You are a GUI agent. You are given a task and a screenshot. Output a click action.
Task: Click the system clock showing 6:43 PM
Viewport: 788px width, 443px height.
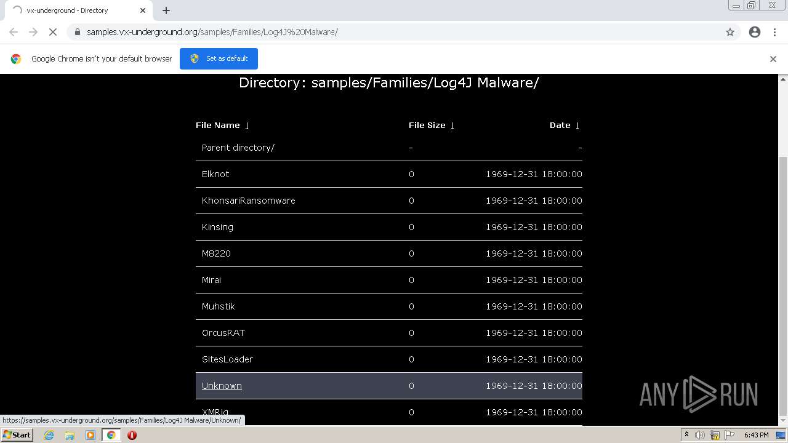pos(756,435)
